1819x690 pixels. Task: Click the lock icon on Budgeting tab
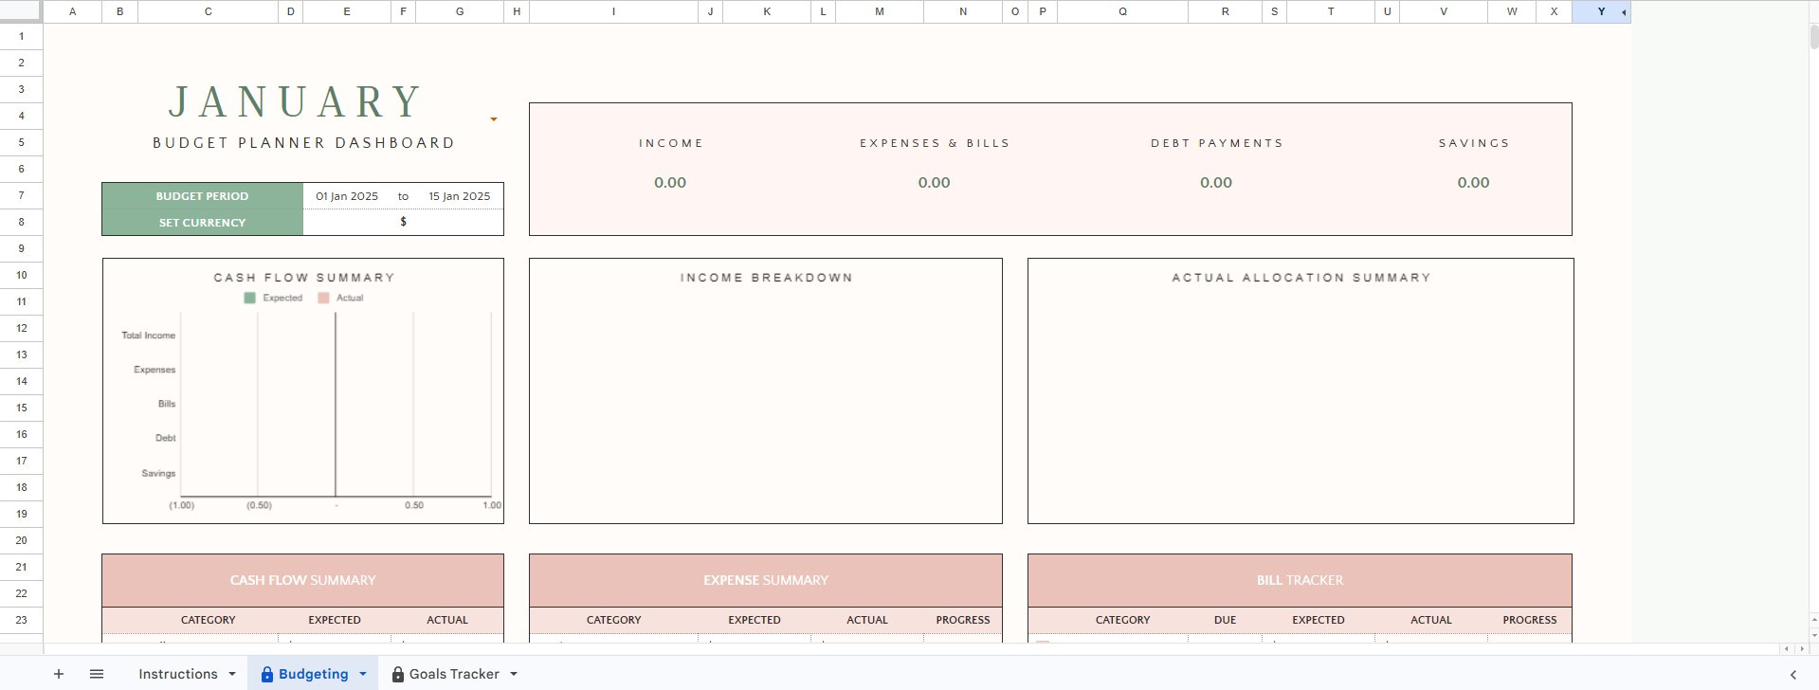267,674
